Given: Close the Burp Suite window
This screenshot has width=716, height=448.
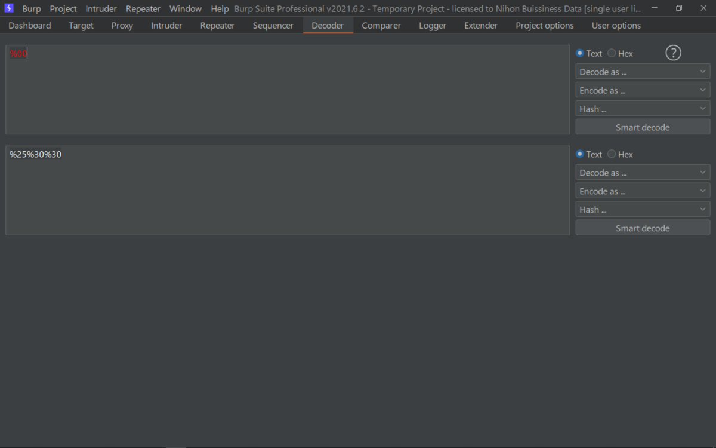Looking at the screenshot, I should point(703,8).
